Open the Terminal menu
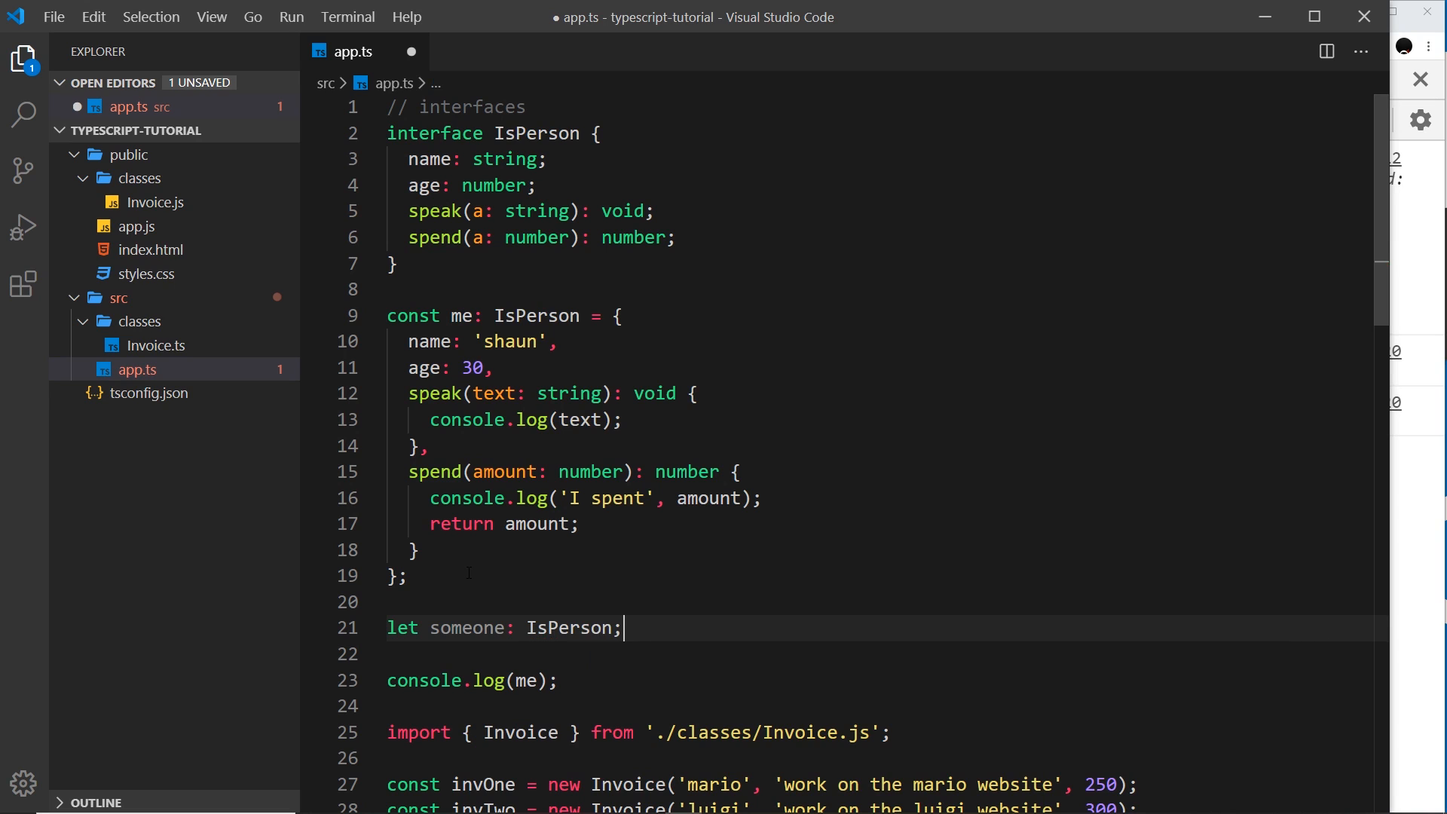Screen dimensions: 1447x814 (x=347, y=17)
